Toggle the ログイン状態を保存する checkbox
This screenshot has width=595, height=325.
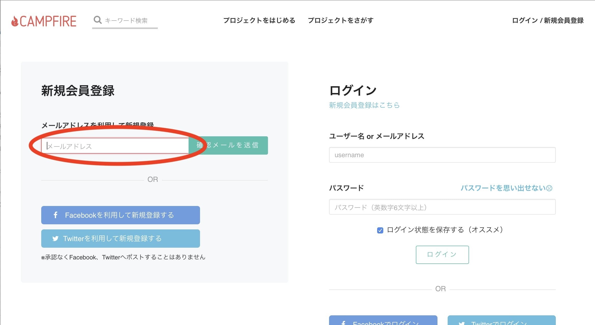coord(380,230)
